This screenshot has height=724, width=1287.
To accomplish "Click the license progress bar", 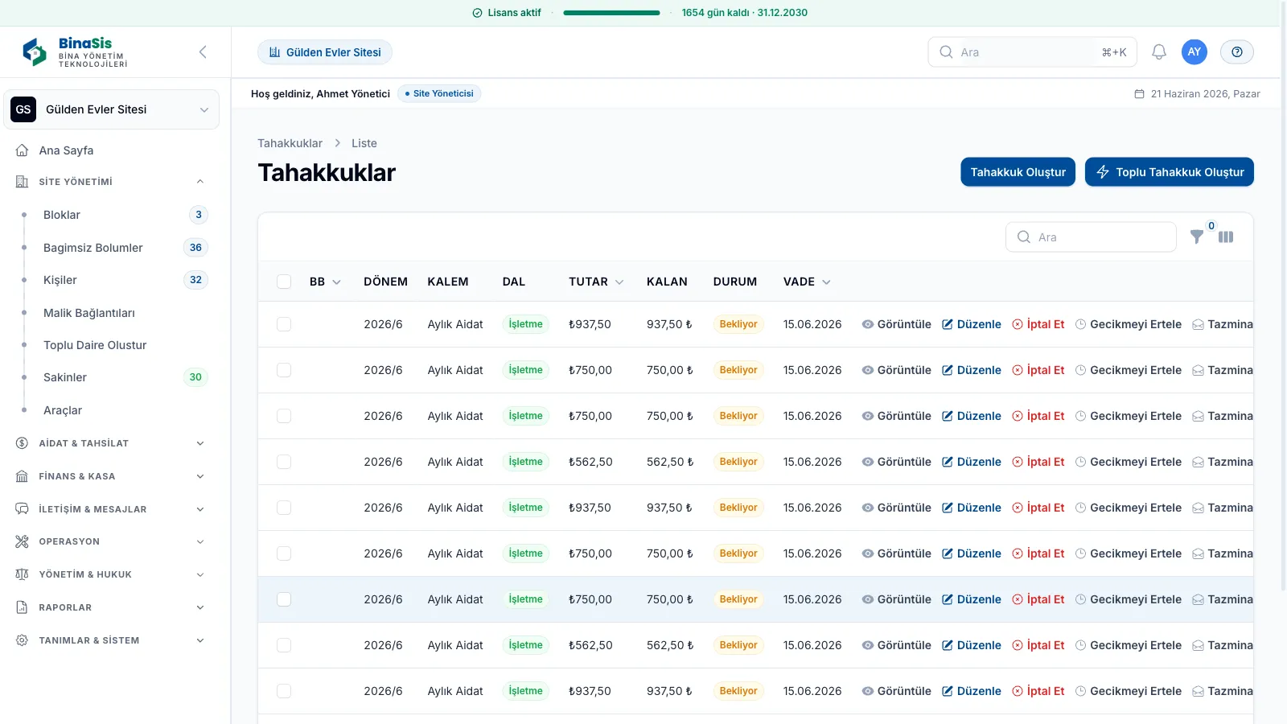I will pyautogui.click(x=611, y=13).
